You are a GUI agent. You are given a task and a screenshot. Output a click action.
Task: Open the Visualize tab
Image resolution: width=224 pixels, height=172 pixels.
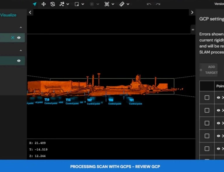tap(8, 15)
